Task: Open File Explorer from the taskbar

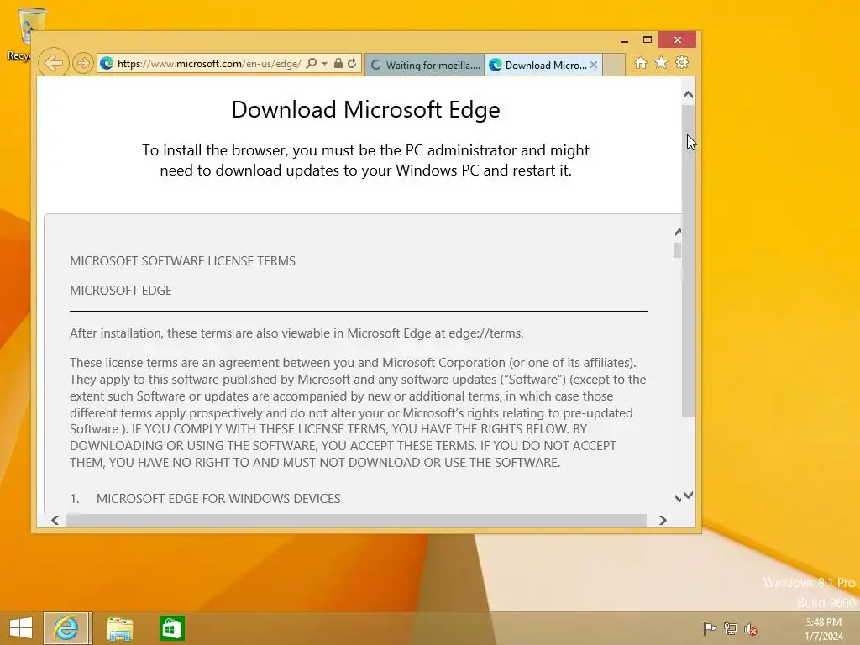Action: point(119,628)
